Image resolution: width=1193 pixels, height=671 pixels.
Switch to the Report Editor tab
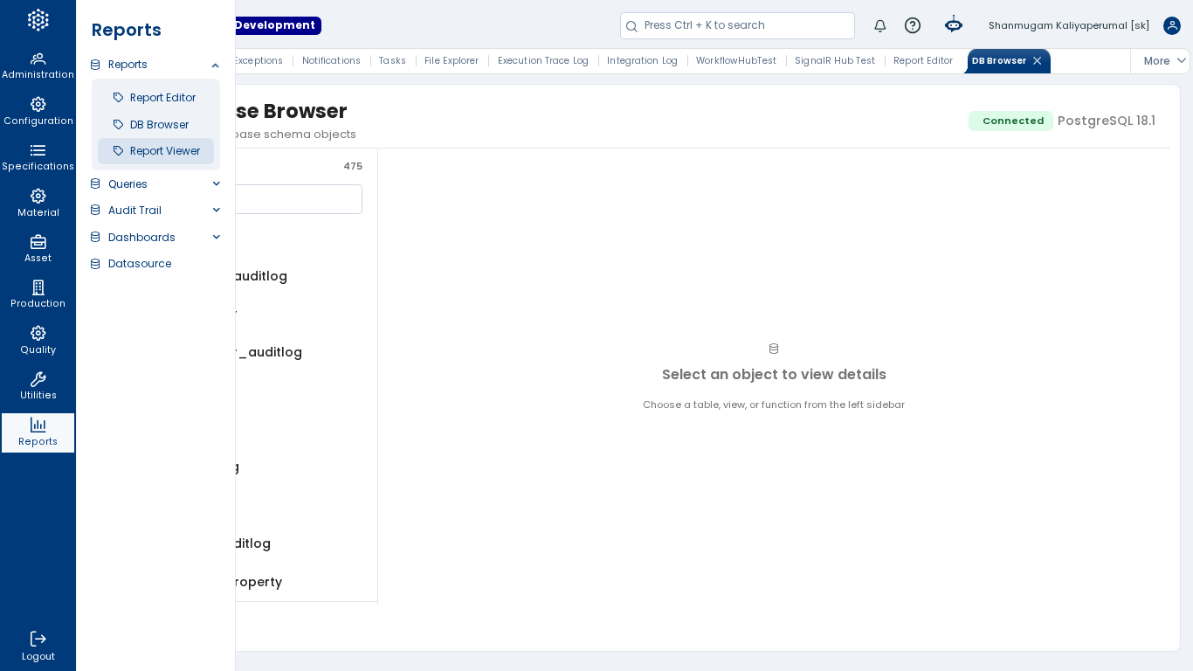click(923, 61)
